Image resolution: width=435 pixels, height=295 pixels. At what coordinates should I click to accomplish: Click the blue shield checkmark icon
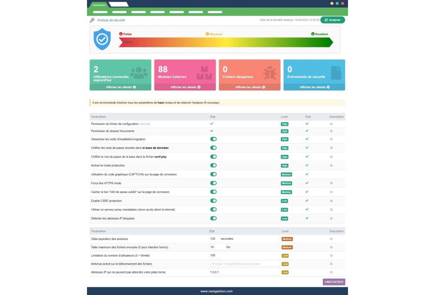[102, 39]
